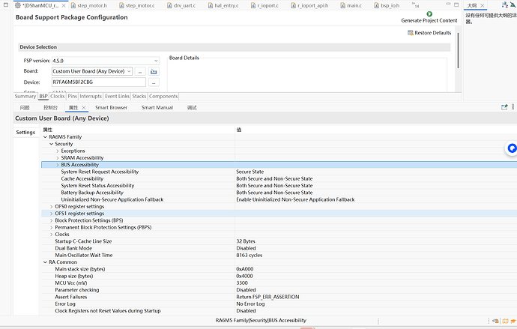Click the gear icon on DShanMCU editor tab

click(18, 5)
